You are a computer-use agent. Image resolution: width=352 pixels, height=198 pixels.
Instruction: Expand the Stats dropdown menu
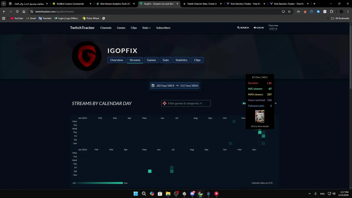(x=146, y=28)
